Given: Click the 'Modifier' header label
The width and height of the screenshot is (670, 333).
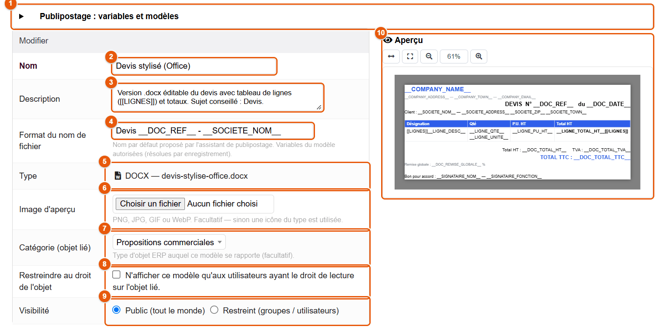Looking at the screenshot, I should point(33,41).
